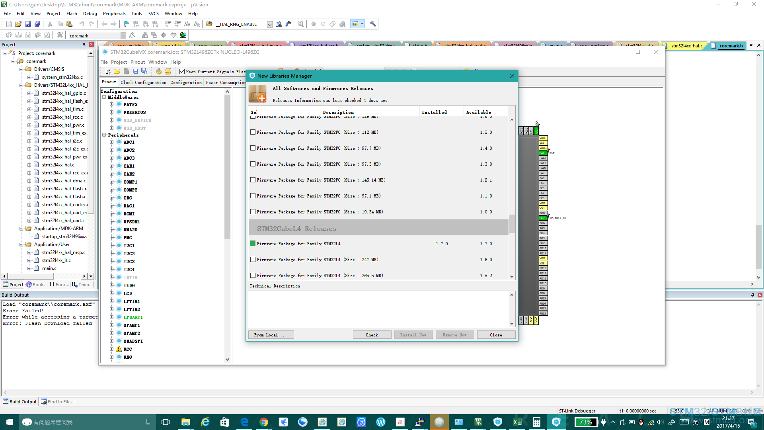Toggle the Keep Current Signals Placement checkbox
Screen dimensions: 764x430
click(x=182, y=72)
